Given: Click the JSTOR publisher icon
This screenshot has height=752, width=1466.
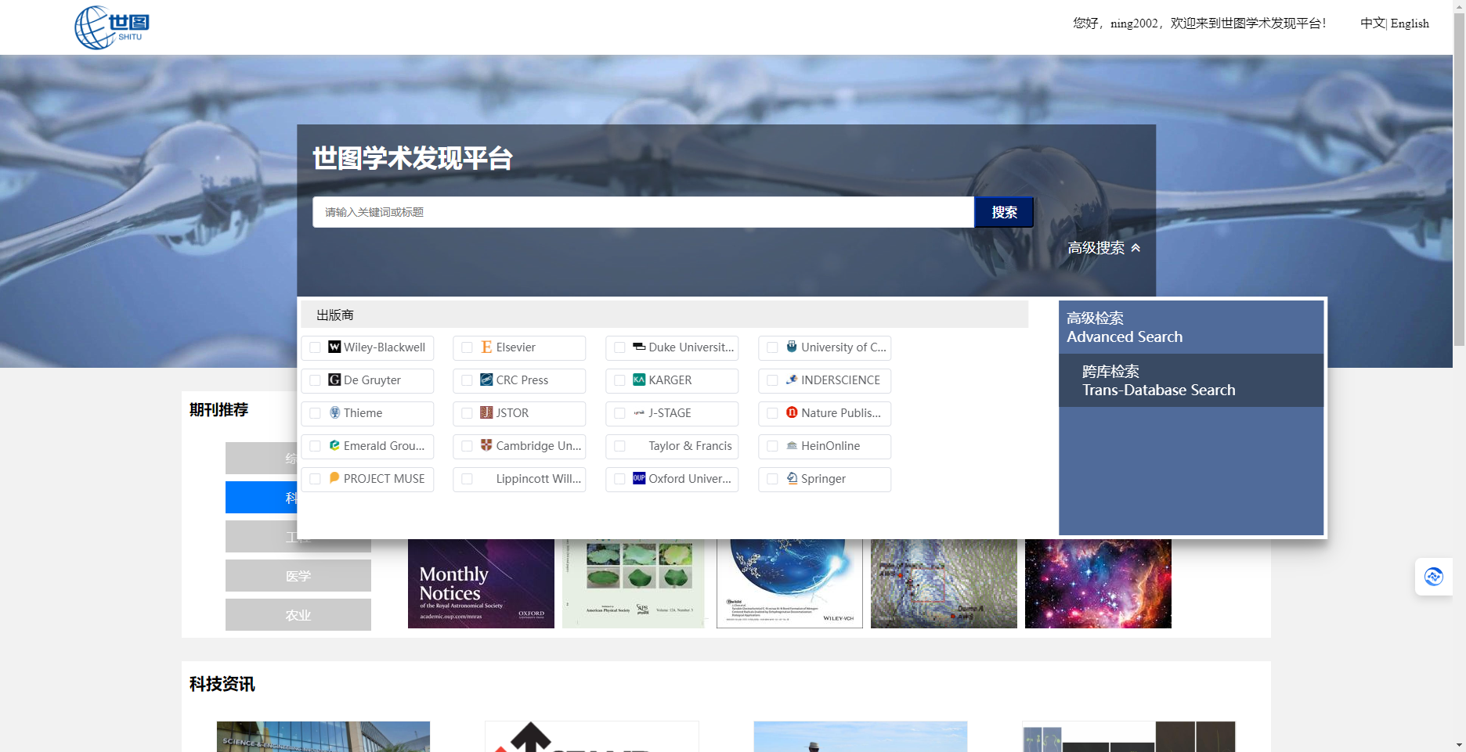Looking at the screenshot, I should point(486,412).
